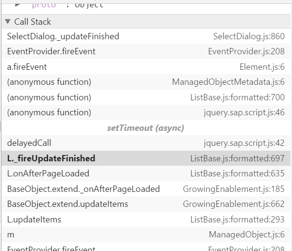The height and width of the screenshot is (251, 292).
Task: Select anonymous function in ManagedObjectMetadata.js
Action: pos(146,82)
